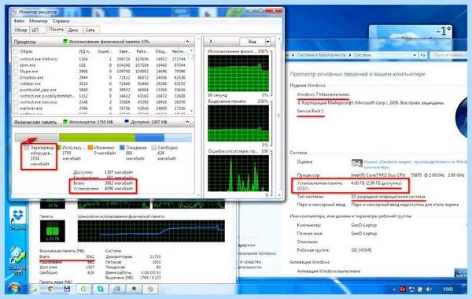Screen dimensions: 472x299
Task: Click the performance index rating badge
Action: click(356, 163)
